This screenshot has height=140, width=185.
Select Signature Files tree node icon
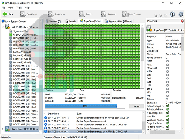[x=11, y=31]
